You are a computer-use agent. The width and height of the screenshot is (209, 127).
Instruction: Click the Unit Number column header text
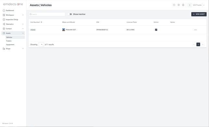[x=35, y=22]
